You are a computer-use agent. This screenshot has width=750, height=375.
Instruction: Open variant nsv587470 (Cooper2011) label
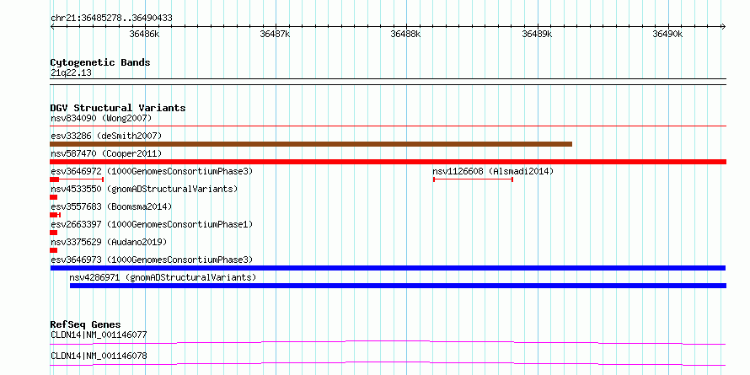tap(106, 153)
